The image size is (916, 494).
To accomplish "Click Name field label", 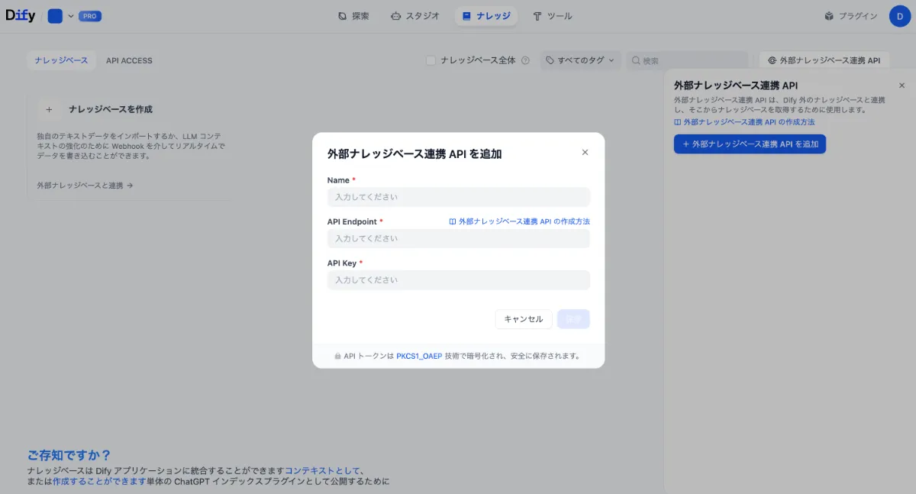I will pyautogui.click(x=338, y=180).
